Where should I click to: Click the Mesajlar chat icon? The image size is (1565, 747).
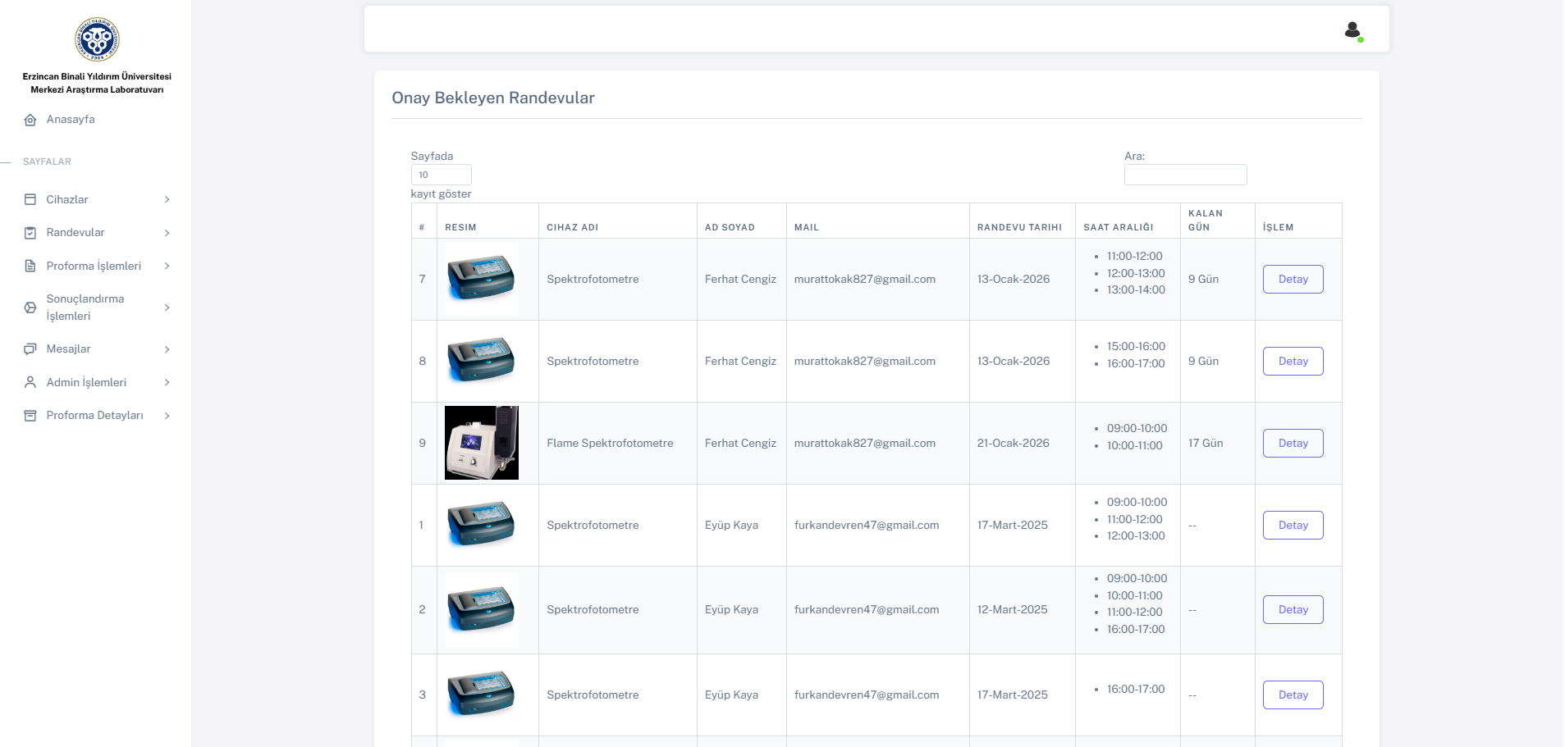(30, 349)
